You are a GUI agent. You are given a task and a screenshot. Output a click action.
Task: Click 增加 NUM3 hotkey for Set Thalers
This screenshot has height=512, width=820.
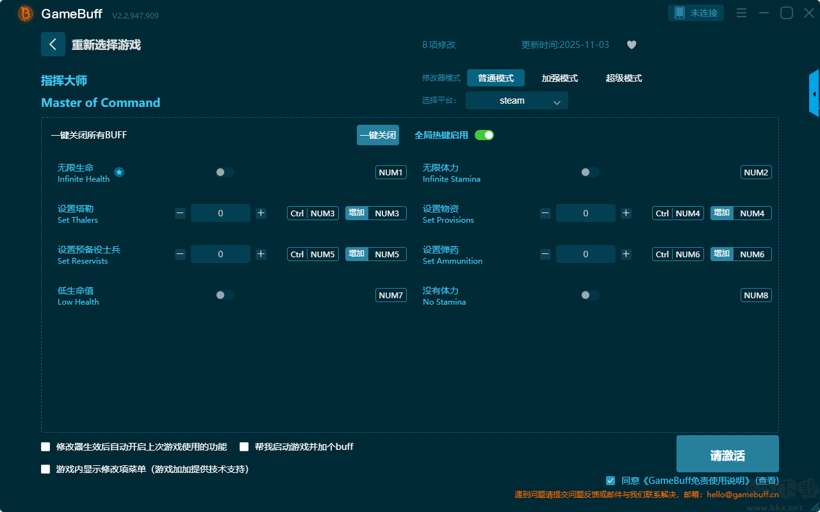376,213
